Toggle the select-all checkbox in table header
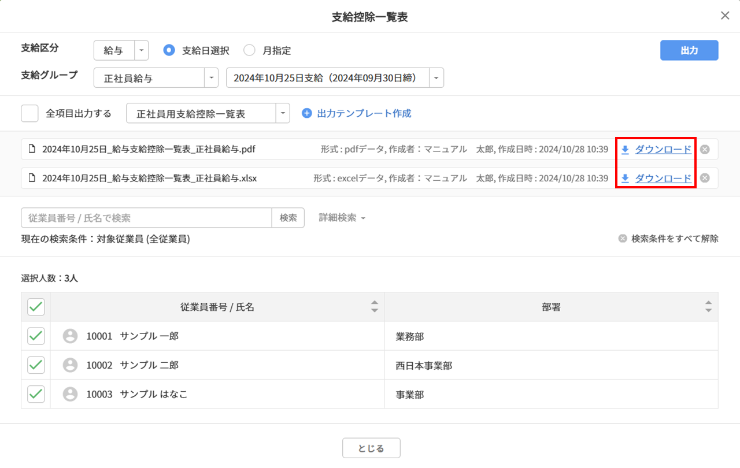The width and height of the screenshot is (740, 468). coord(36,307)
